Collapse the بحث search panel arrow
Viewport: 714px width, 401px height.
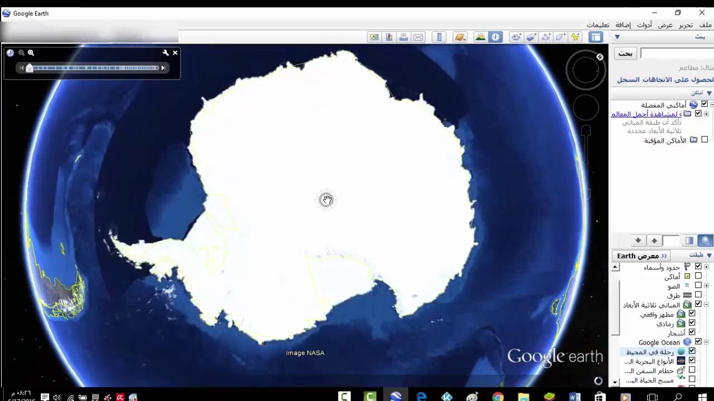click(x=617, y=37)
